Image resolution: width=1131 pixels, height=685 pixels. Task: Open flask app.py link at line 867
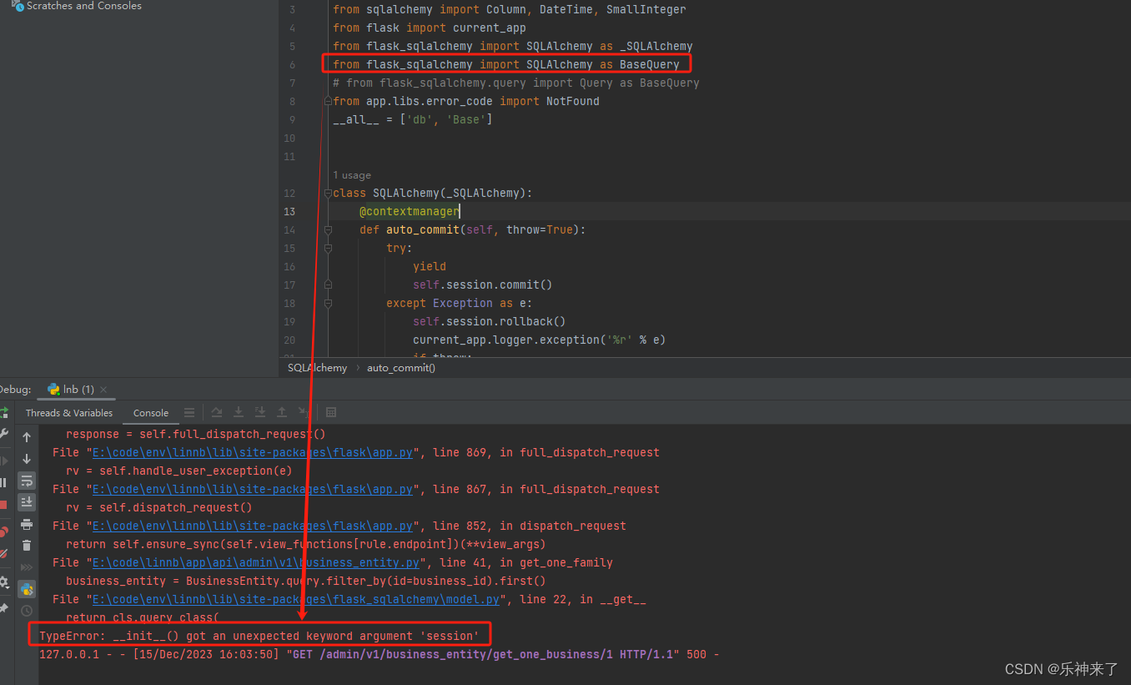coord(252,489)
